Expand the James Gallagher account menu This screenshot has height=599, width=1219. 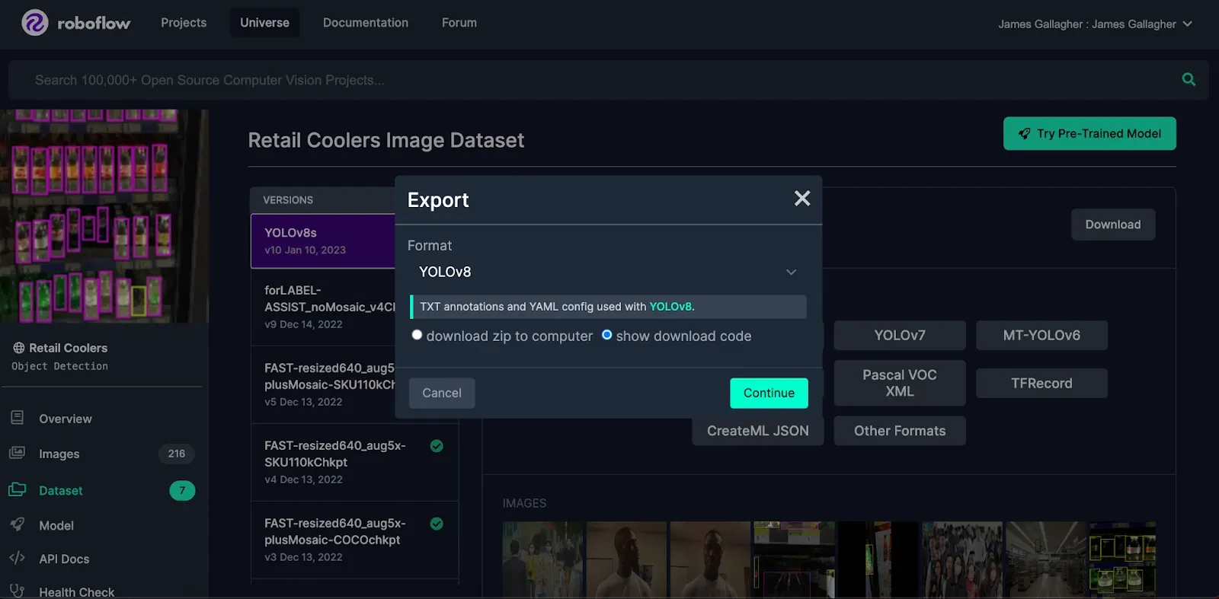tap(1095, 24)
